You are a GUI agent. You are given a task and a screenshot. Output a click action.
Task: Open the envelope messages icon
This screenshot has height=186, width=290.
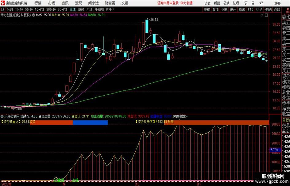[261, 3]
